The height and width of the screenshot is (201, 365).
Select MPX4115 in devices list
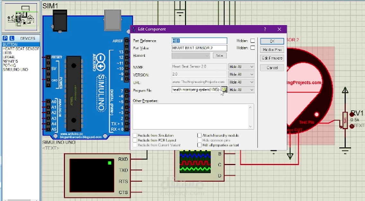tap(10, 61)
